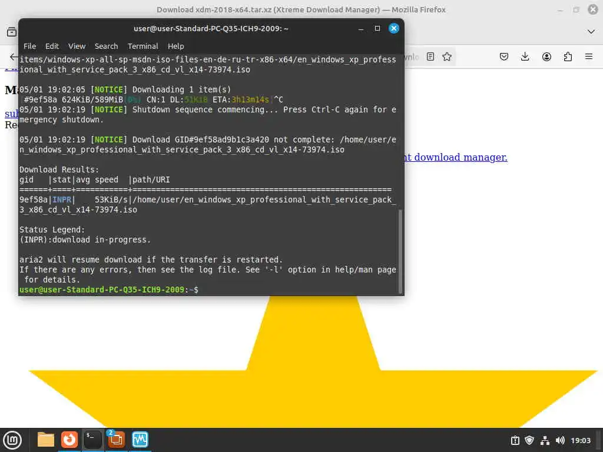This screenshot has width=603, height=452.
Task: Click the blue INPR status text
Action: pyautogui.click(x=62, y=200)
